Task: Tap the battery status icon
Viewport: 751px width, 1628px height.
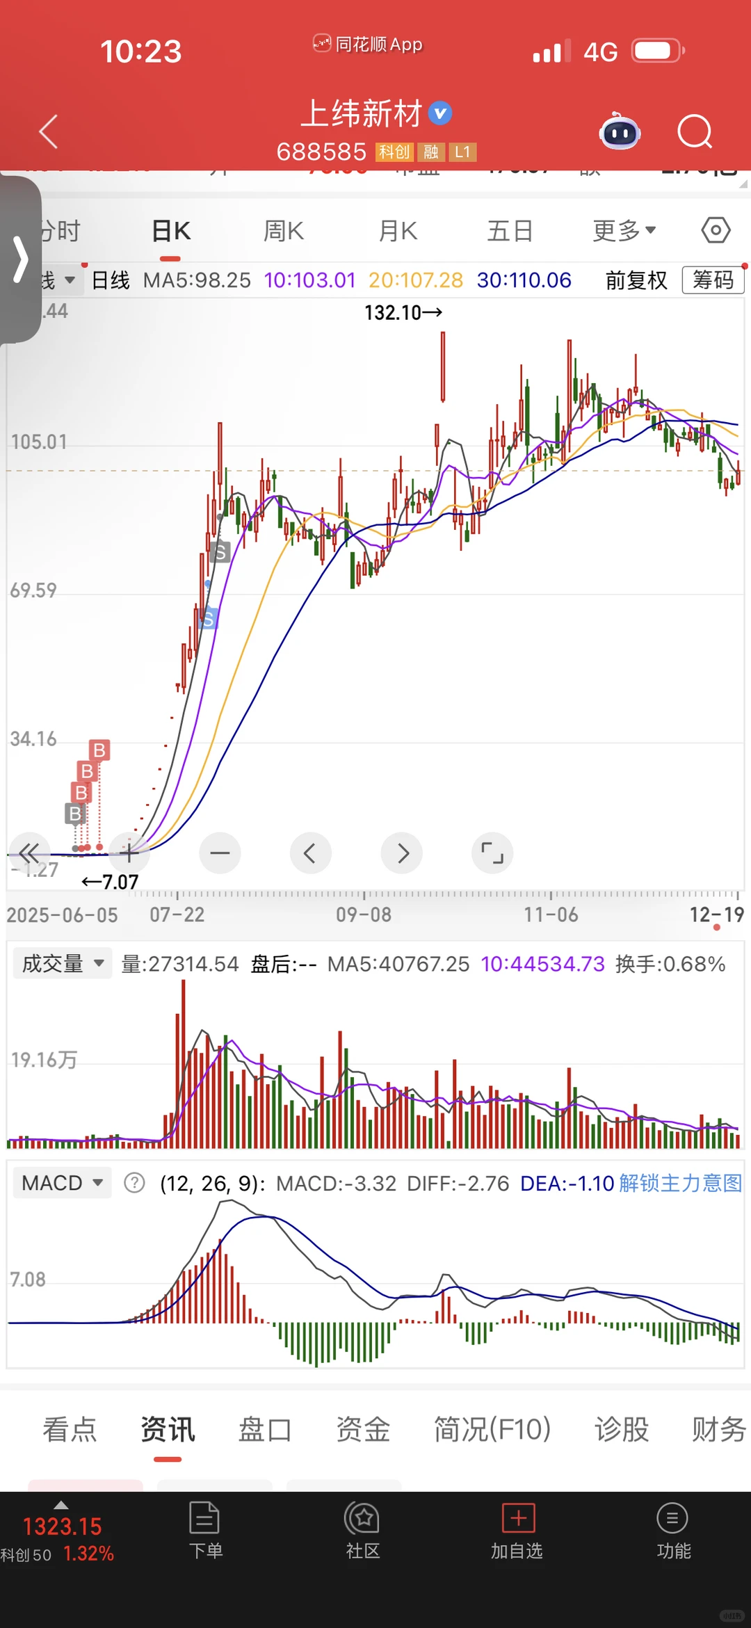Action: click(658, 51)
